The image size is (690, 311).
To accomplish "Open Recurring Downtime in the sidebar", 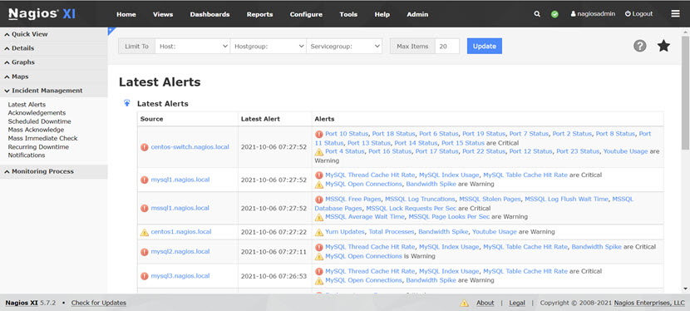I will pos(38,147).
